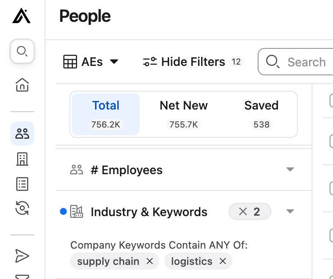
Task: Clear the 2 Industry & Keywords filters
Action: tap(244, 212)
